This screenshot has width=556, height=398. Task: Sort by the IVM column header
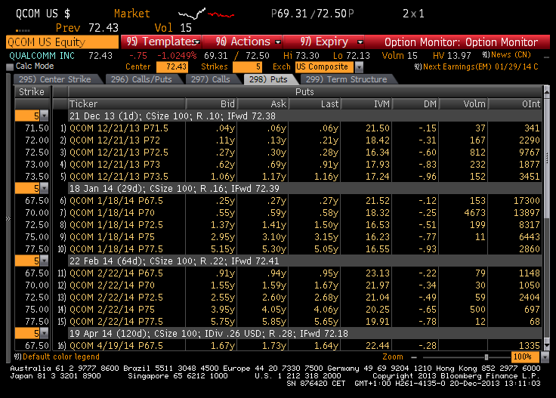point(366,103)
